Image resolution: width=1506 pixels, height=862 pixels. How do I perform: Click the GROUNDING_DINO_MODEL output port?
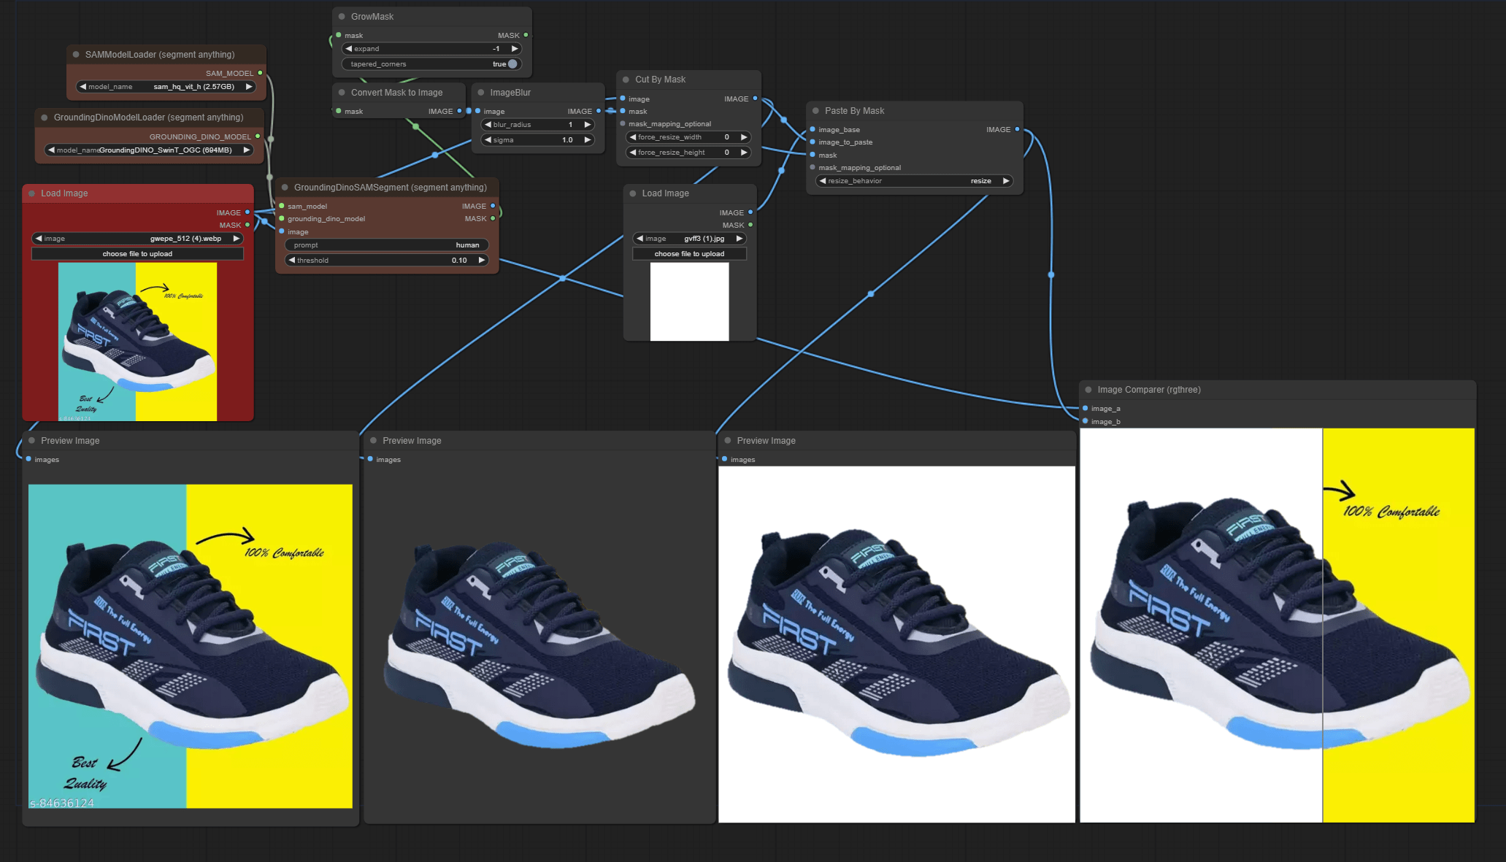258,136
